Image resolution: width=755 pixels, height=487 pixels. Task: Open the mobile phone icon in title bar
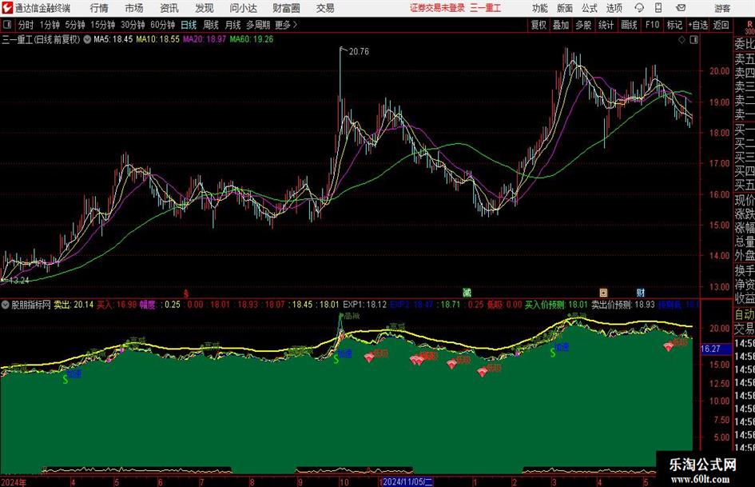[x=658, y=8]
